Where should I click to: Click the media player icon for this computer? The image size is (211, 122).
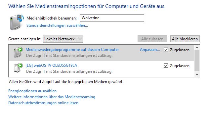[x=18, y=52]
